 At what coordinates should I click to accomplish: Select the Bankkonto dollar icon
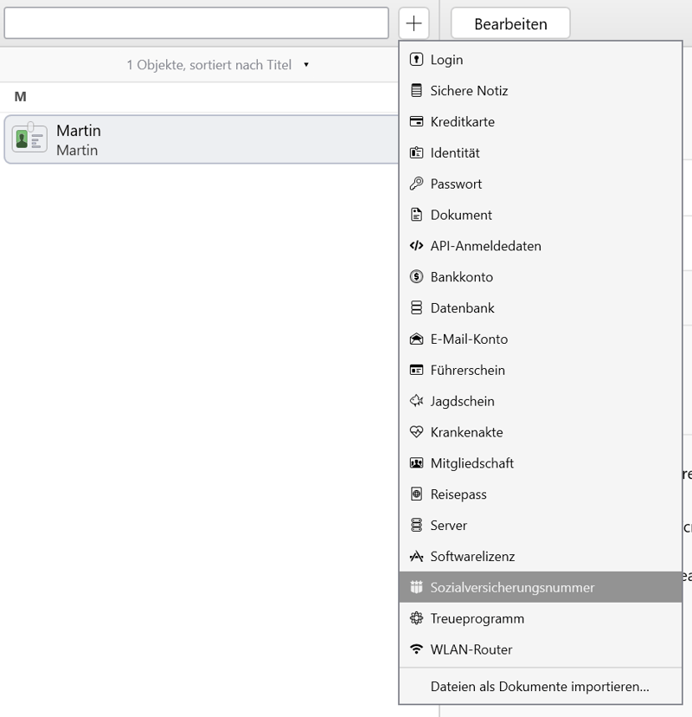tap(416, 277)
